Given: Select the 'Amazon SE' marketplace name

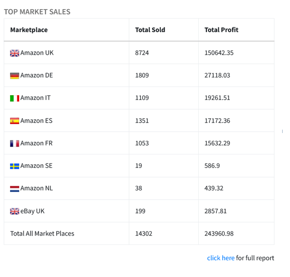Looking at the screenshot, I should click(x=36, y=166).
